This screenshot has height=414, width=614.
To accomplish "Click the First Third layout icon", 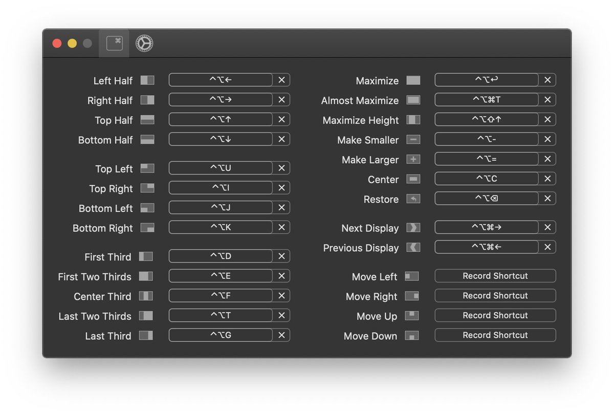I will coord(146,256).
